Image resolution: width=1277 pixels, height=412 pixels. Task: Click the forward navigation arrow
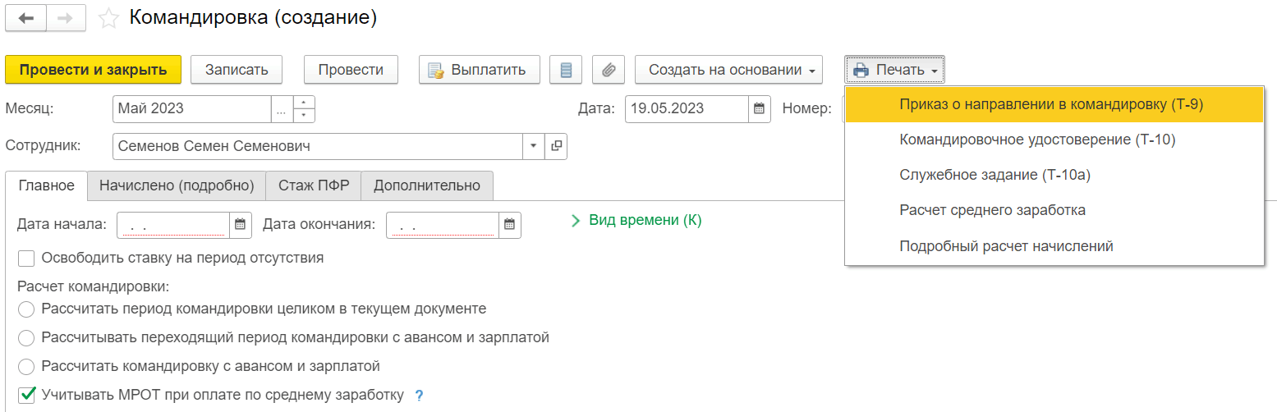(66, 18)
